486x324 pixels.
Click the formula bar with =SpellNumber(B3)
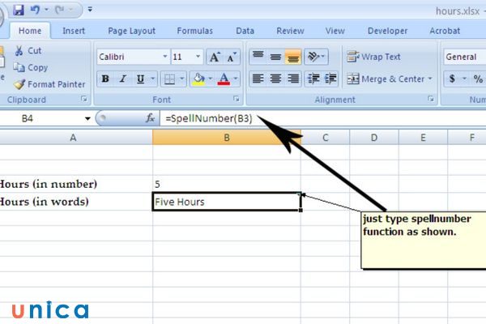click(x=322, y=118)
